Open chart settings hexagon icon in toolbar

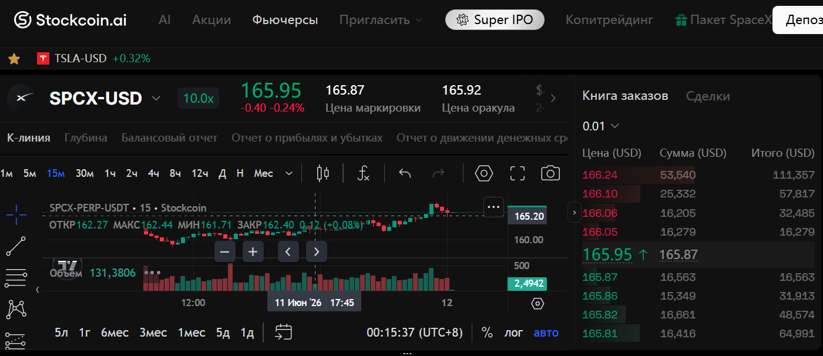click(x=483, y=173)
